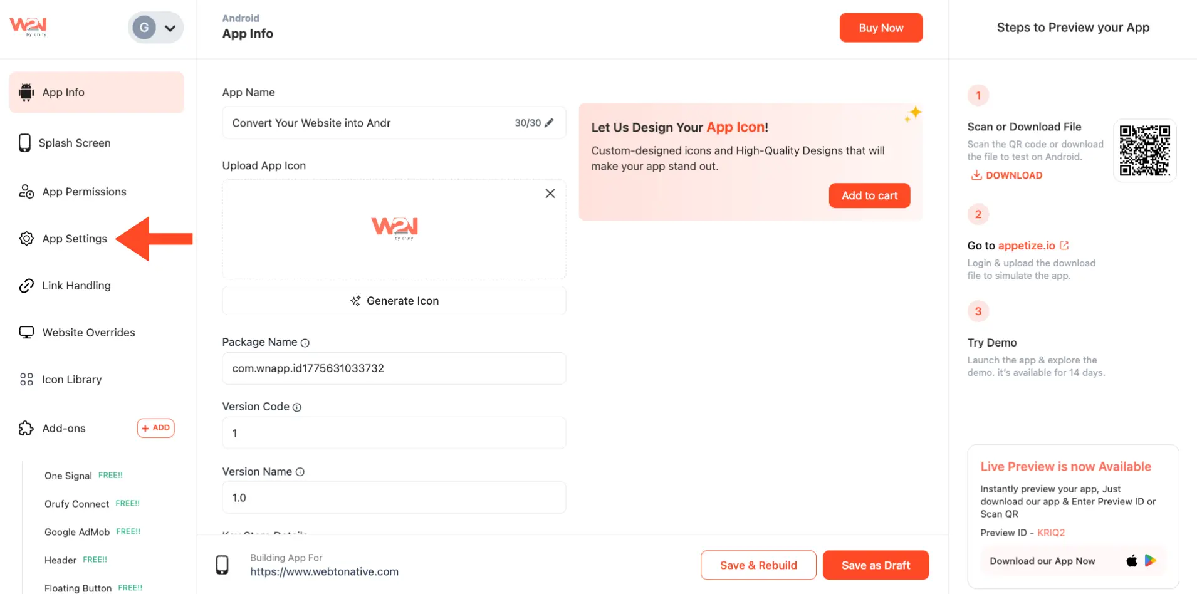Open App Settings in sidebar

coord(75,239)
